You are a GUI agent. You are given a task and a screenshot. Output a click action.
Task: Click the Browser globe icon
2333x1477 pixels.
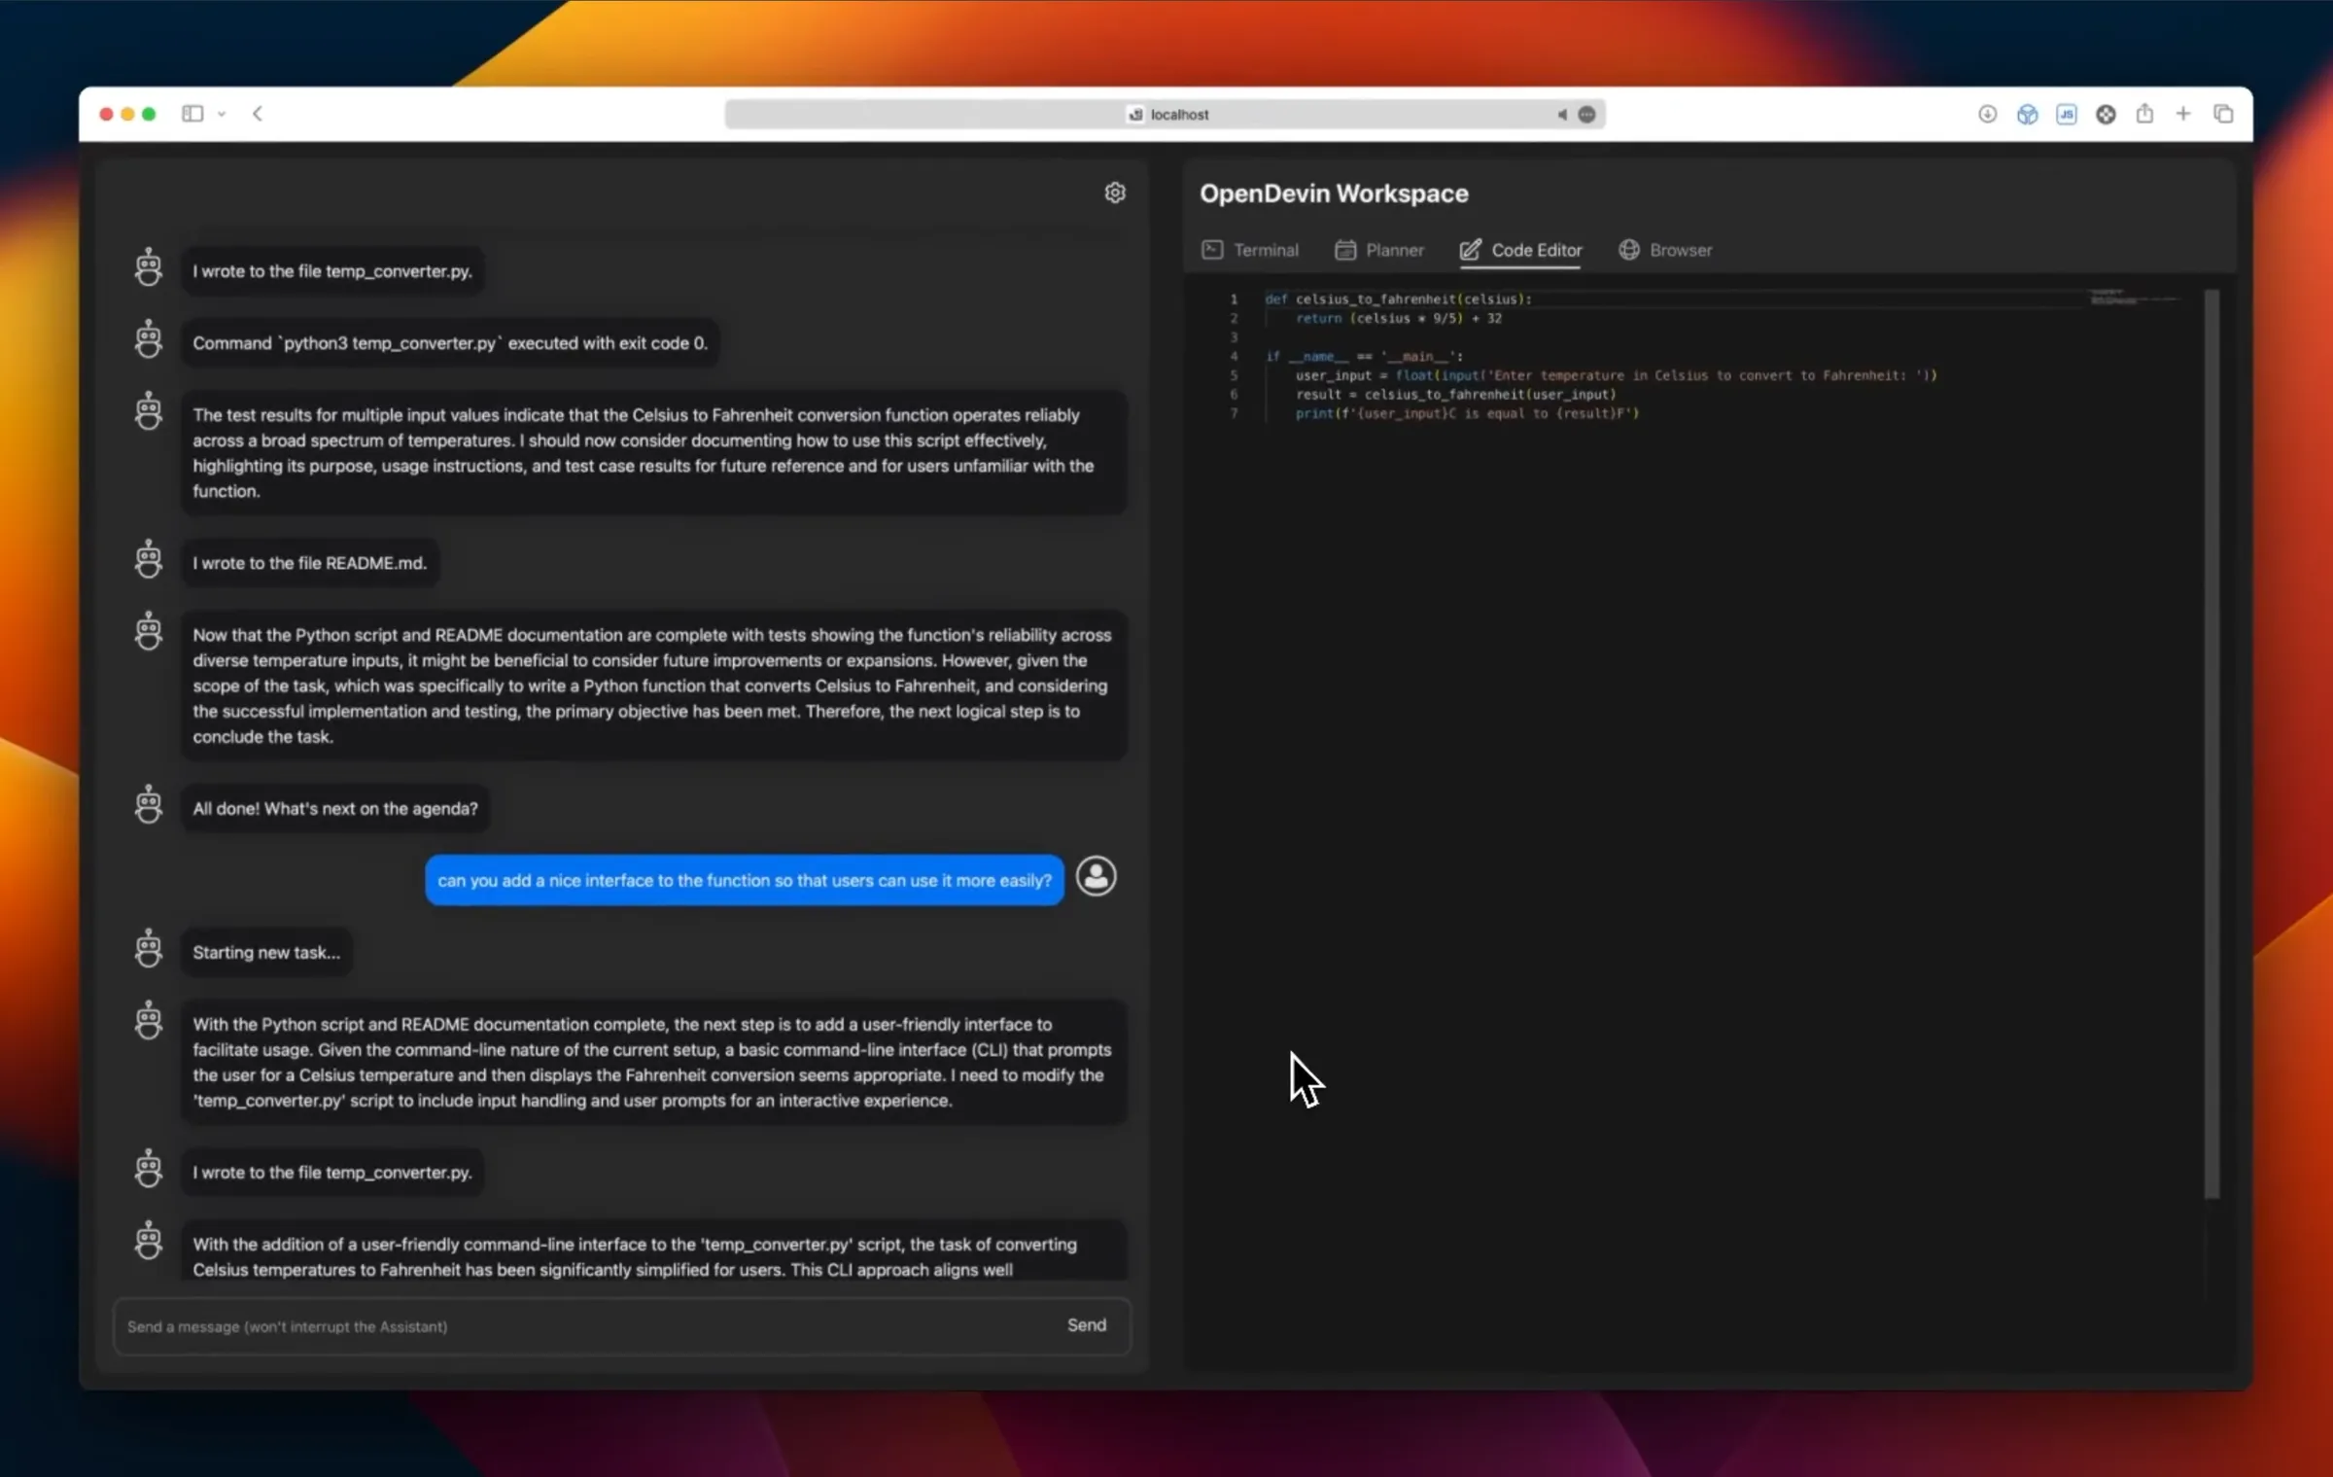click(x=1629, y=250)
